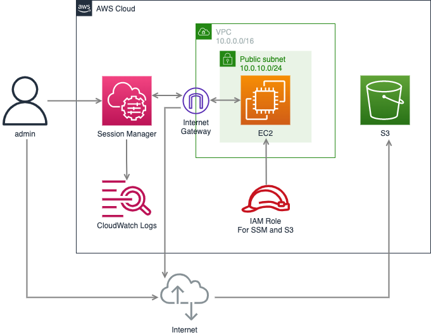Click the 'AWS Cloud' label

[x=116, y=9]
